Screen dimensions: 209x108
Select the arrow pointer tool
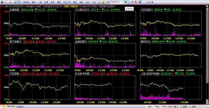[x=140, y=2]
